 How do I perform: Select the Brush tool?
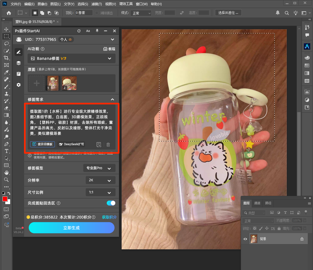[x=6, y=87]
